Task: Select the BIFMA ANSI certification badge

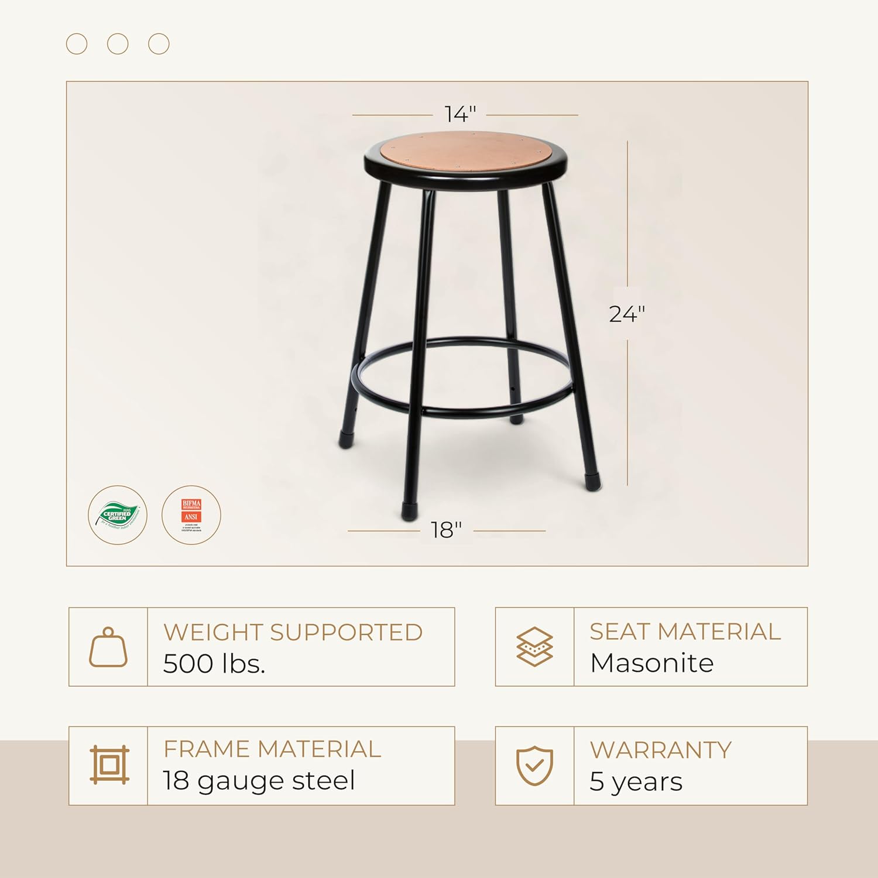Action: click(191, 515)
